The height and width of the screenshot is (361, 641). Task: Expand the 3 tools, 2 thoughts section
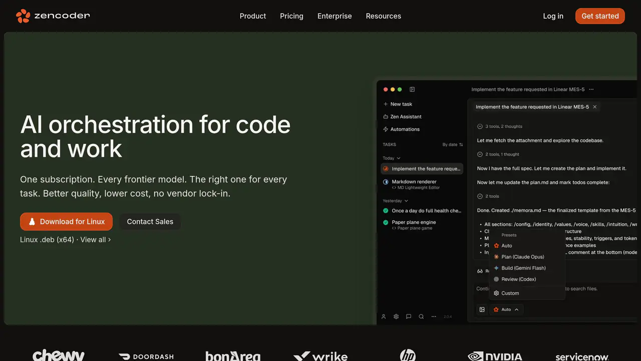pos(500,126)
